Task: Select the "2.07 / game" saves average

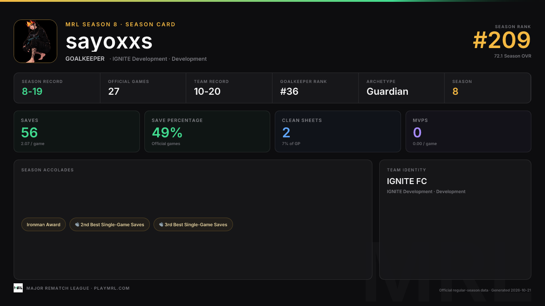Action: [33, 144]
